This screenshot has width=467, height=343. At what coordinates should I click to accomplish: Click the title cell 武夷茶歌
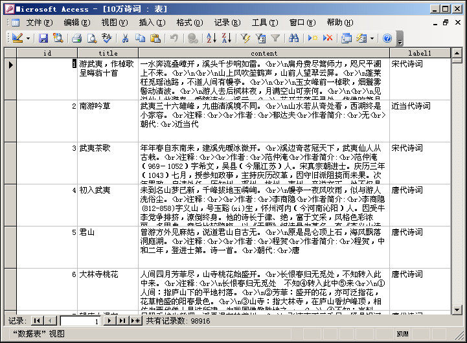tap(108, 163)
